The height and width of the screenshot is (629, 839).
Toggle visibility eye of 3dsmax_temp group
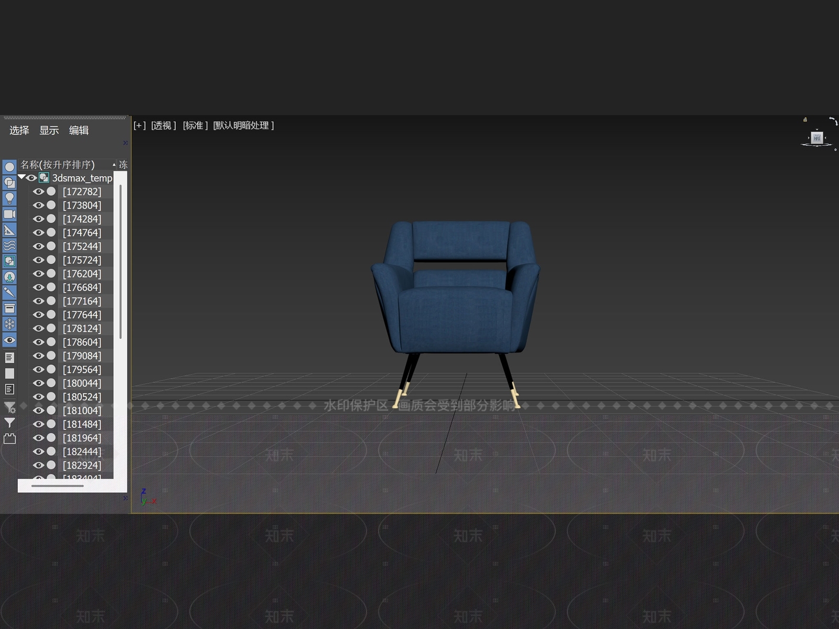pyautogui.click(x=31, y=178)
